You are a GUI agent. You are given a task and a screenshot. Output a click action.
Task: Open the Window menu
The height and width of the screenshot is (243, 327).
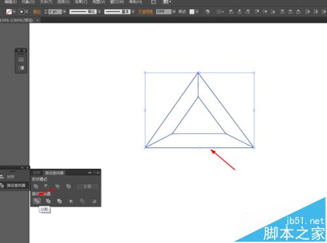pos(117,2)
